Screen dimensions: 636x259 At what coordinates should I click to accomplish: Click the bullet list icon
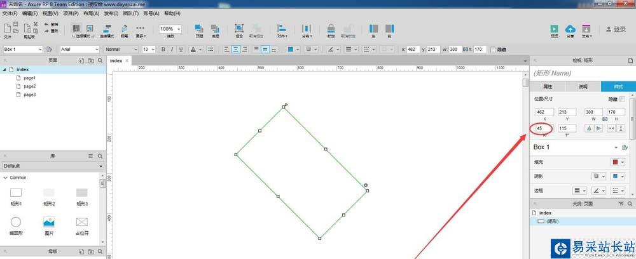pyautogui.click(x=211, y=50)
